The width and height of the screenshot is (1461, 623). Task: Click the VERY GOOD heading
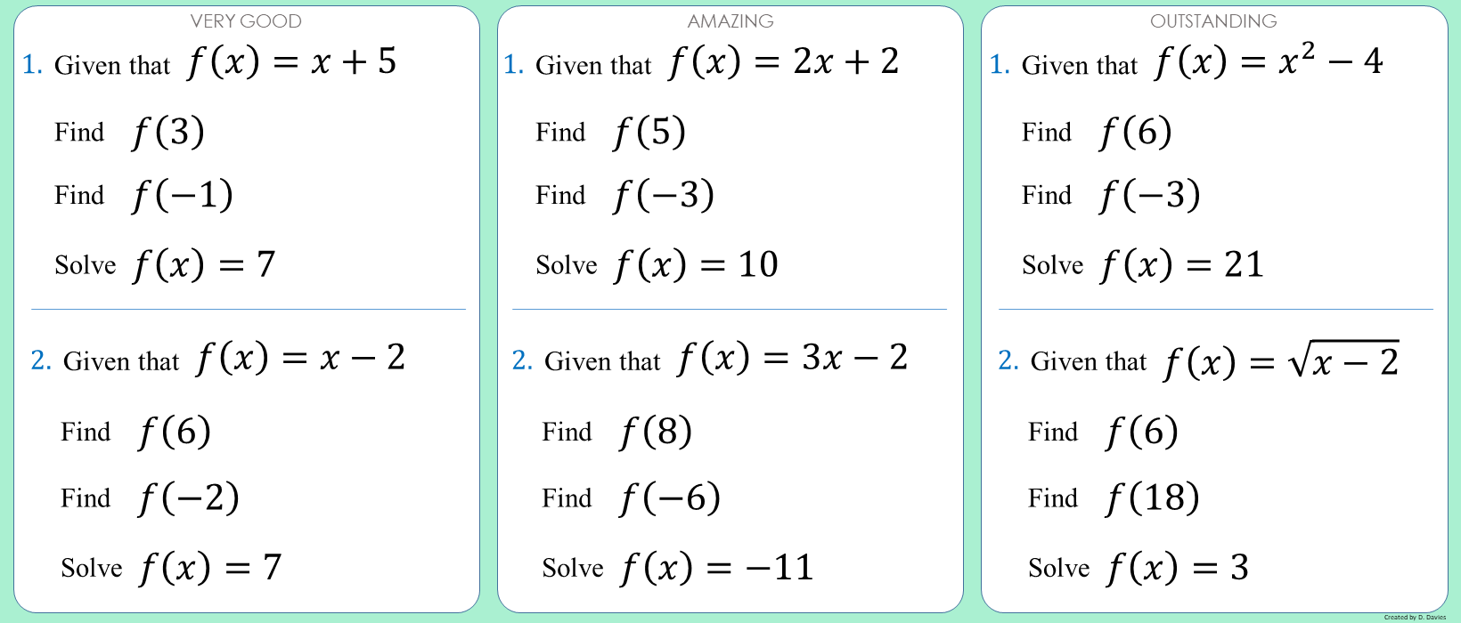point(246,20)
